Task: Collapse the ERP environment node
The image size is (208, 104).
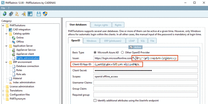Action: point(6,62)
